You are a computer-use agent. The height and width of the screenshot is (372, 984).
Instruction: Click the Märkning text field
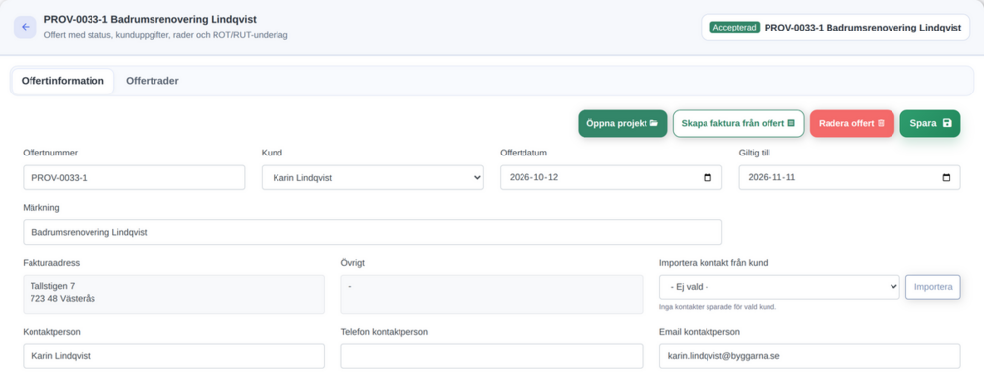point(372,232)
